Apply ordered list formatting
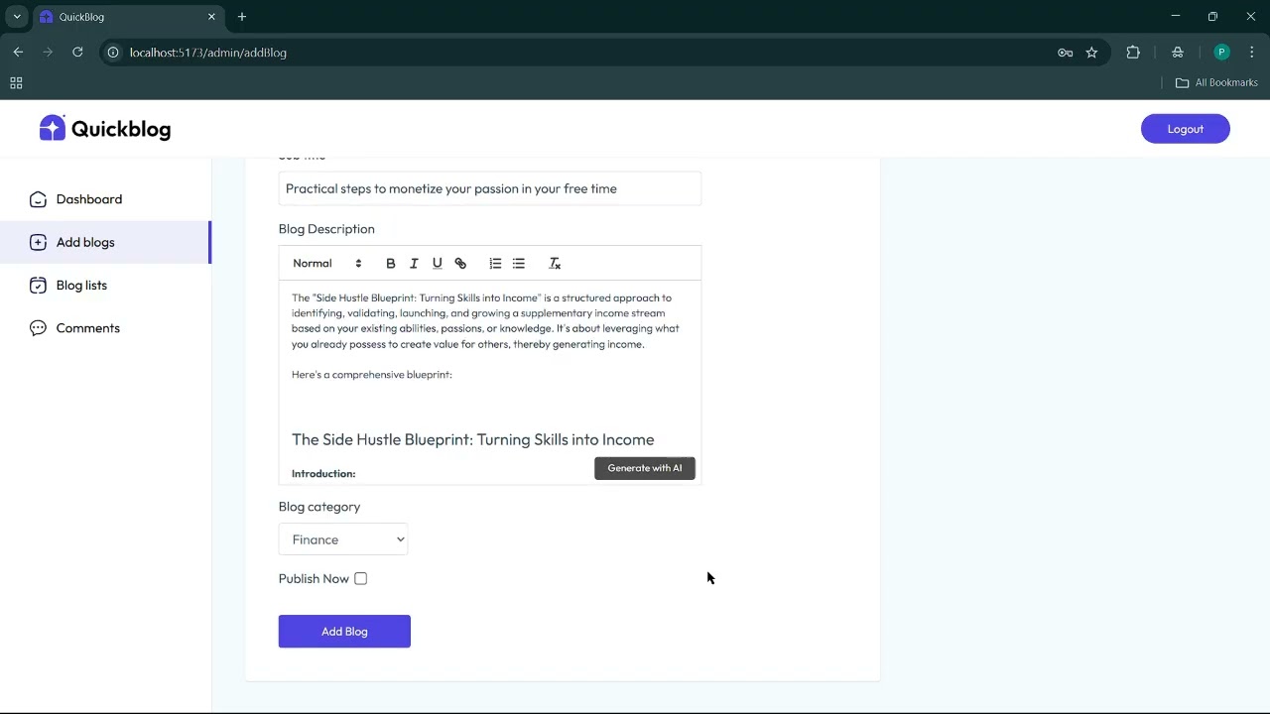This screenshot has height=714, width=1270. click(x=495, y=264)
